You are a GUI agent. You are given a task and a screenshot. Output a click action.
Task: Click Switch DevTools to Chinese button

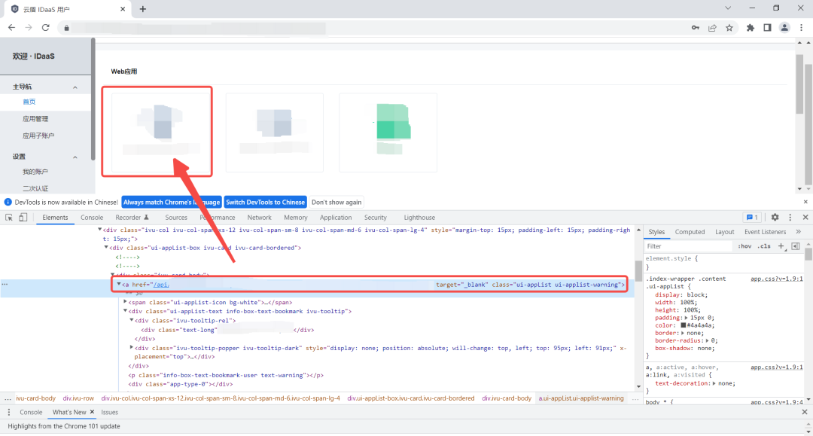[266, 203]
